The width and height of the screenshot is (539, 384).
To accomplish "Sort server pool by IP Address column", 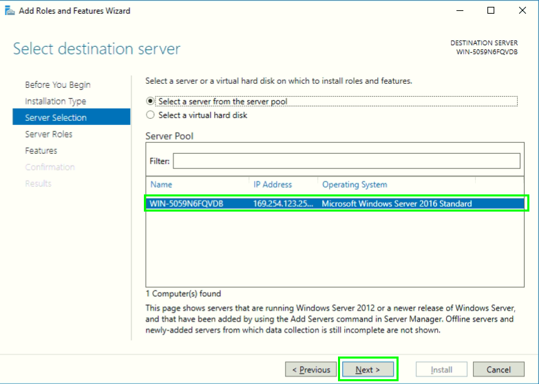I will point(273,185).
